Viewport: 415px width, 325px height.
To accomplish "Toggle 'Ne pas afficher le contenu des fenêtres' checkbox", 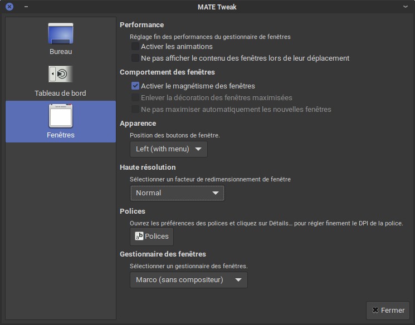I will point(135,58).
